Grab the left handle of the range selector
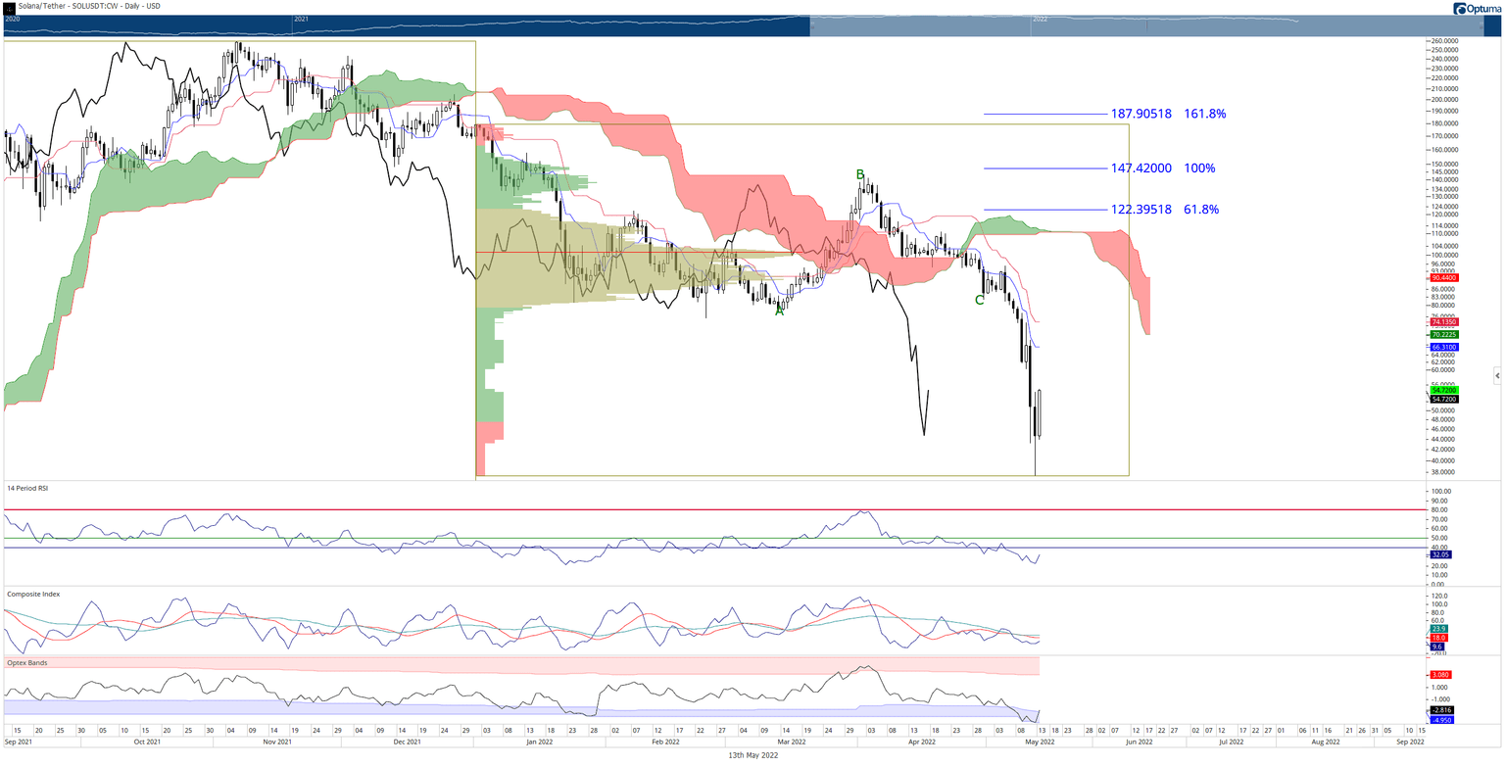1505x767 pixels. [810, 28]
